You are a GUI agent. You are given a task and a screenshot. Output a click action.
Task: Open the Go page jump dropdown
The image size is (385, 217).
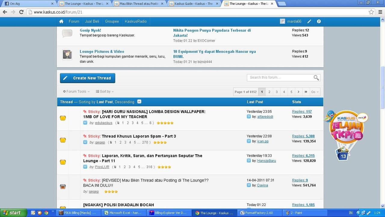[315, 92]
